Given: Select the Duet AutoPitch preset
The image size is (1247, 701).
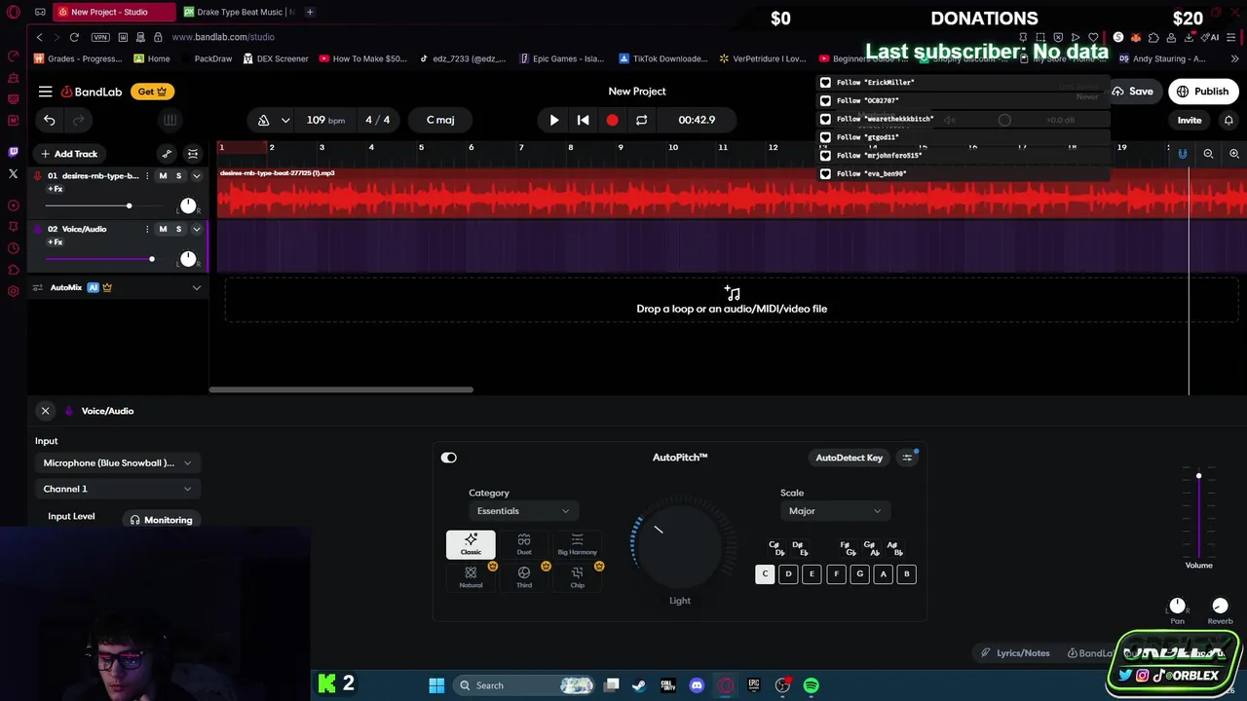Looking at the screenshot, I should pyautogui.click(x=524, y=544).
